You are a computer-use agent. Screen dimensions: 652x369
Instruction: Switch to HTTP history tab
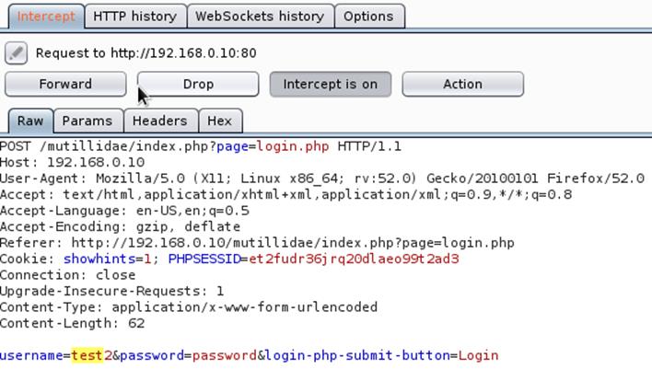pyautogui.click(x=134, y=16)
